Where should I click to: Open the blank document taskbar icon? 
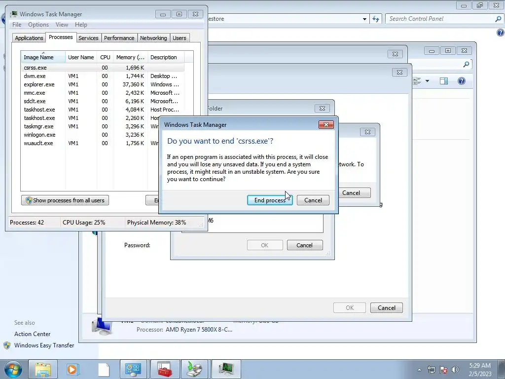point(104,369)
